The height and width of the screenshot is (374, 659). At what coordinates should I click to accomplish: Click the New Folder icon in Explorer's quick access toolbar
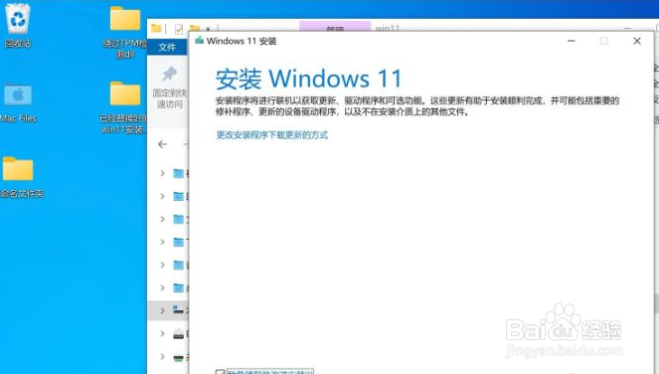click(195, 28)
